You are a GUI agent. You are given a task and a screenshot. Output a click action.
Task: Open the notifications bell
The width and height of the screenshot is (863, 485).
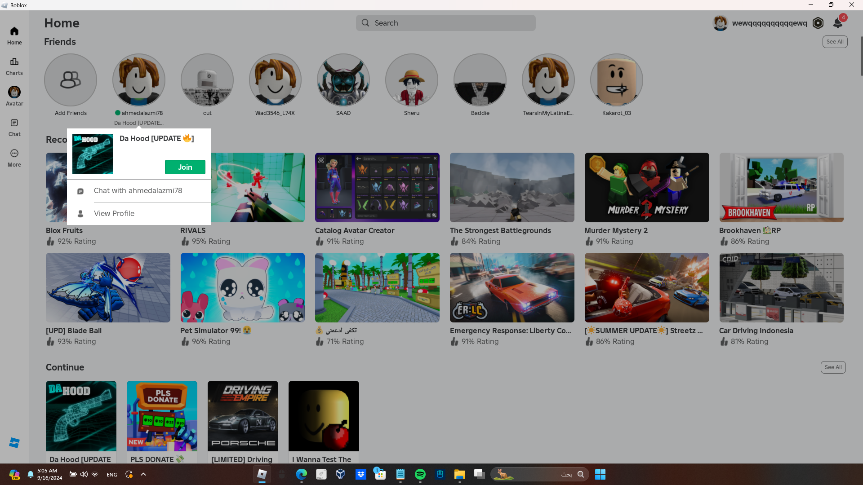837,23
